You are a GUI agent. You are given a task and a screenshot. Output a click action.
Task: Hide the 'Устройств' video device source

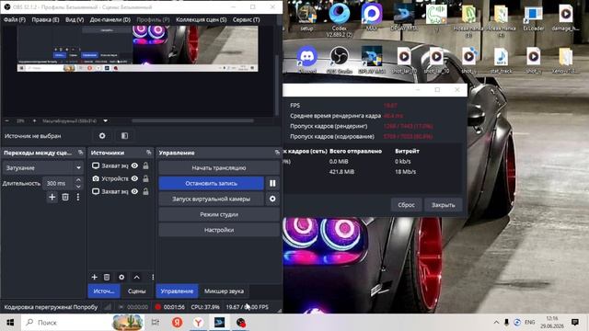pos(134,178)
